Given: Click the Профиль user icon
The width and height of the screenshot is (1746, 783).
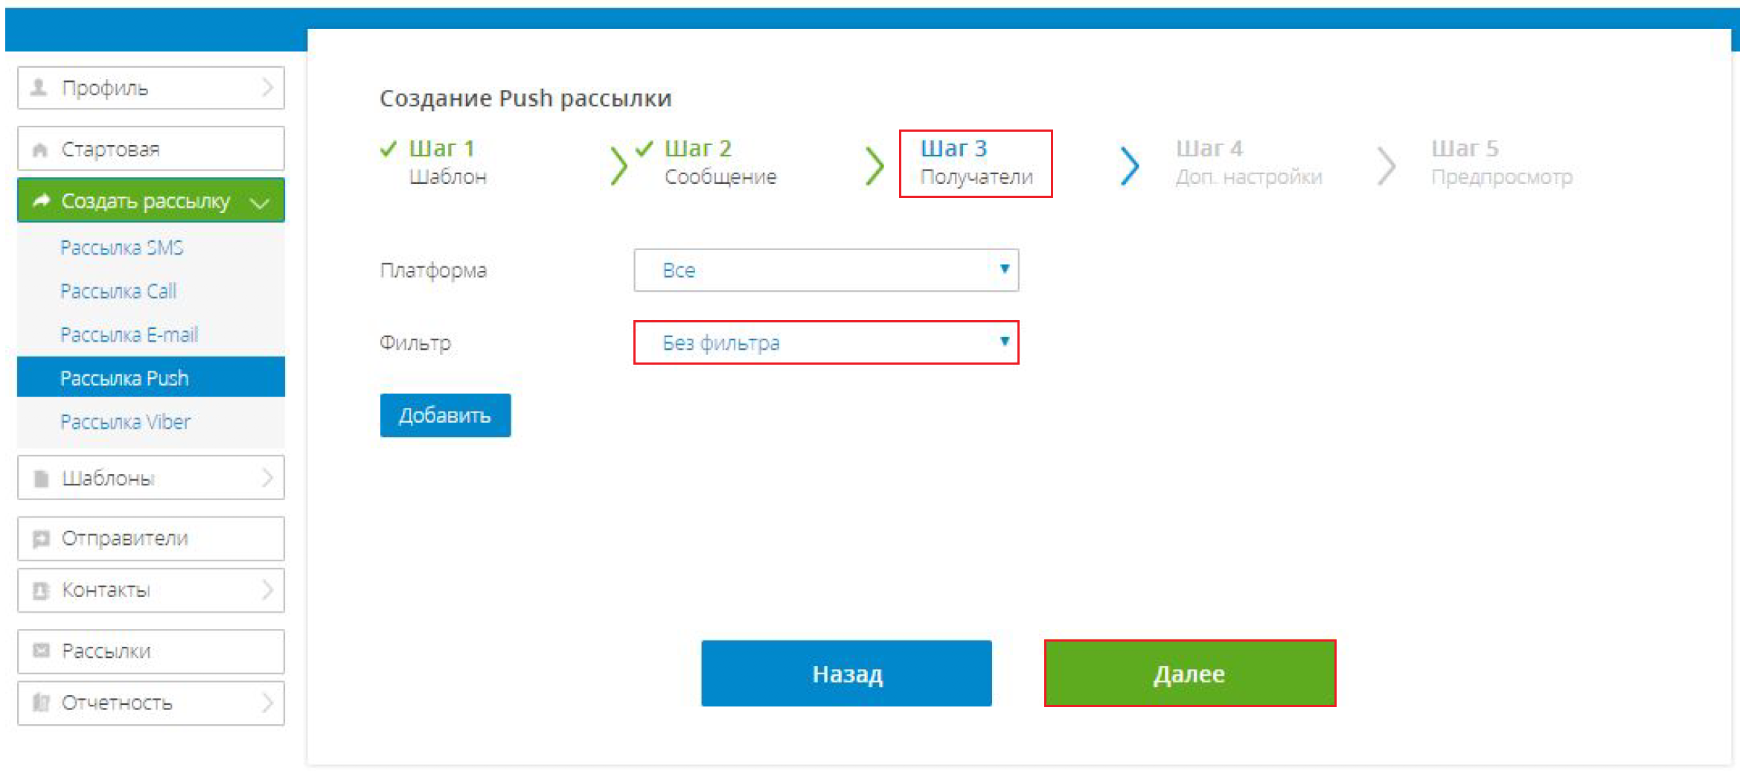Looking at the screenshot, I should coord(39,88).
